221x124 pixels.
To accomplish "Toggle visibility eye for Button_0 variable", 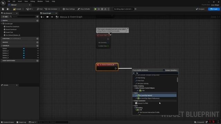I will [38, 51].
